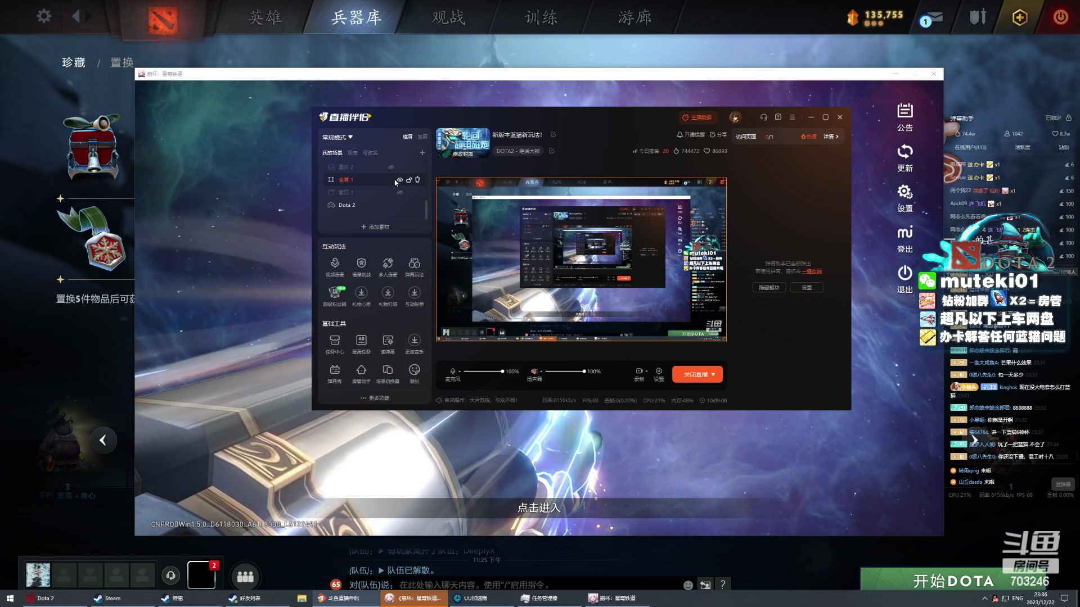Open Dota 2 settings gear icon

(44, 16)
